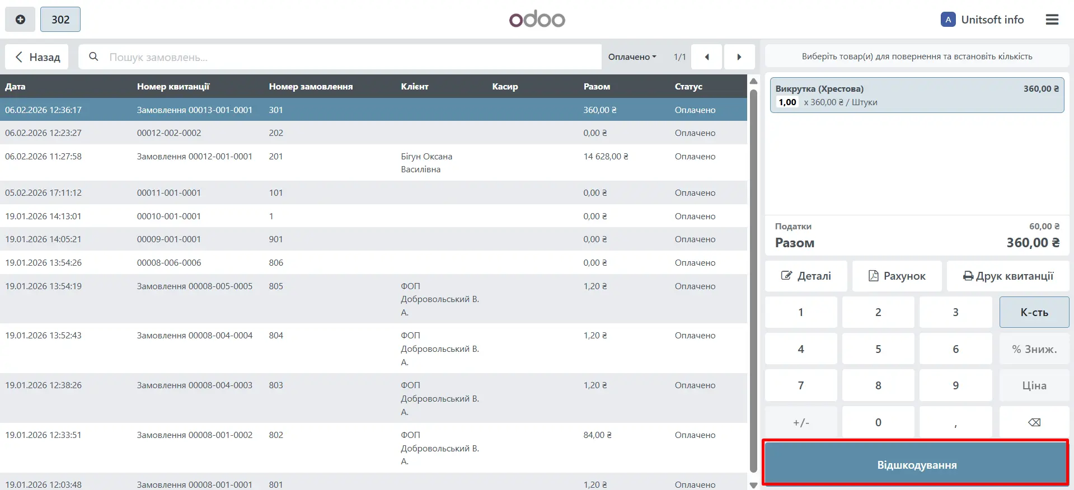Click the Unitsoft info user avatar
This screenshot has width=1074, height=490.
948,20
